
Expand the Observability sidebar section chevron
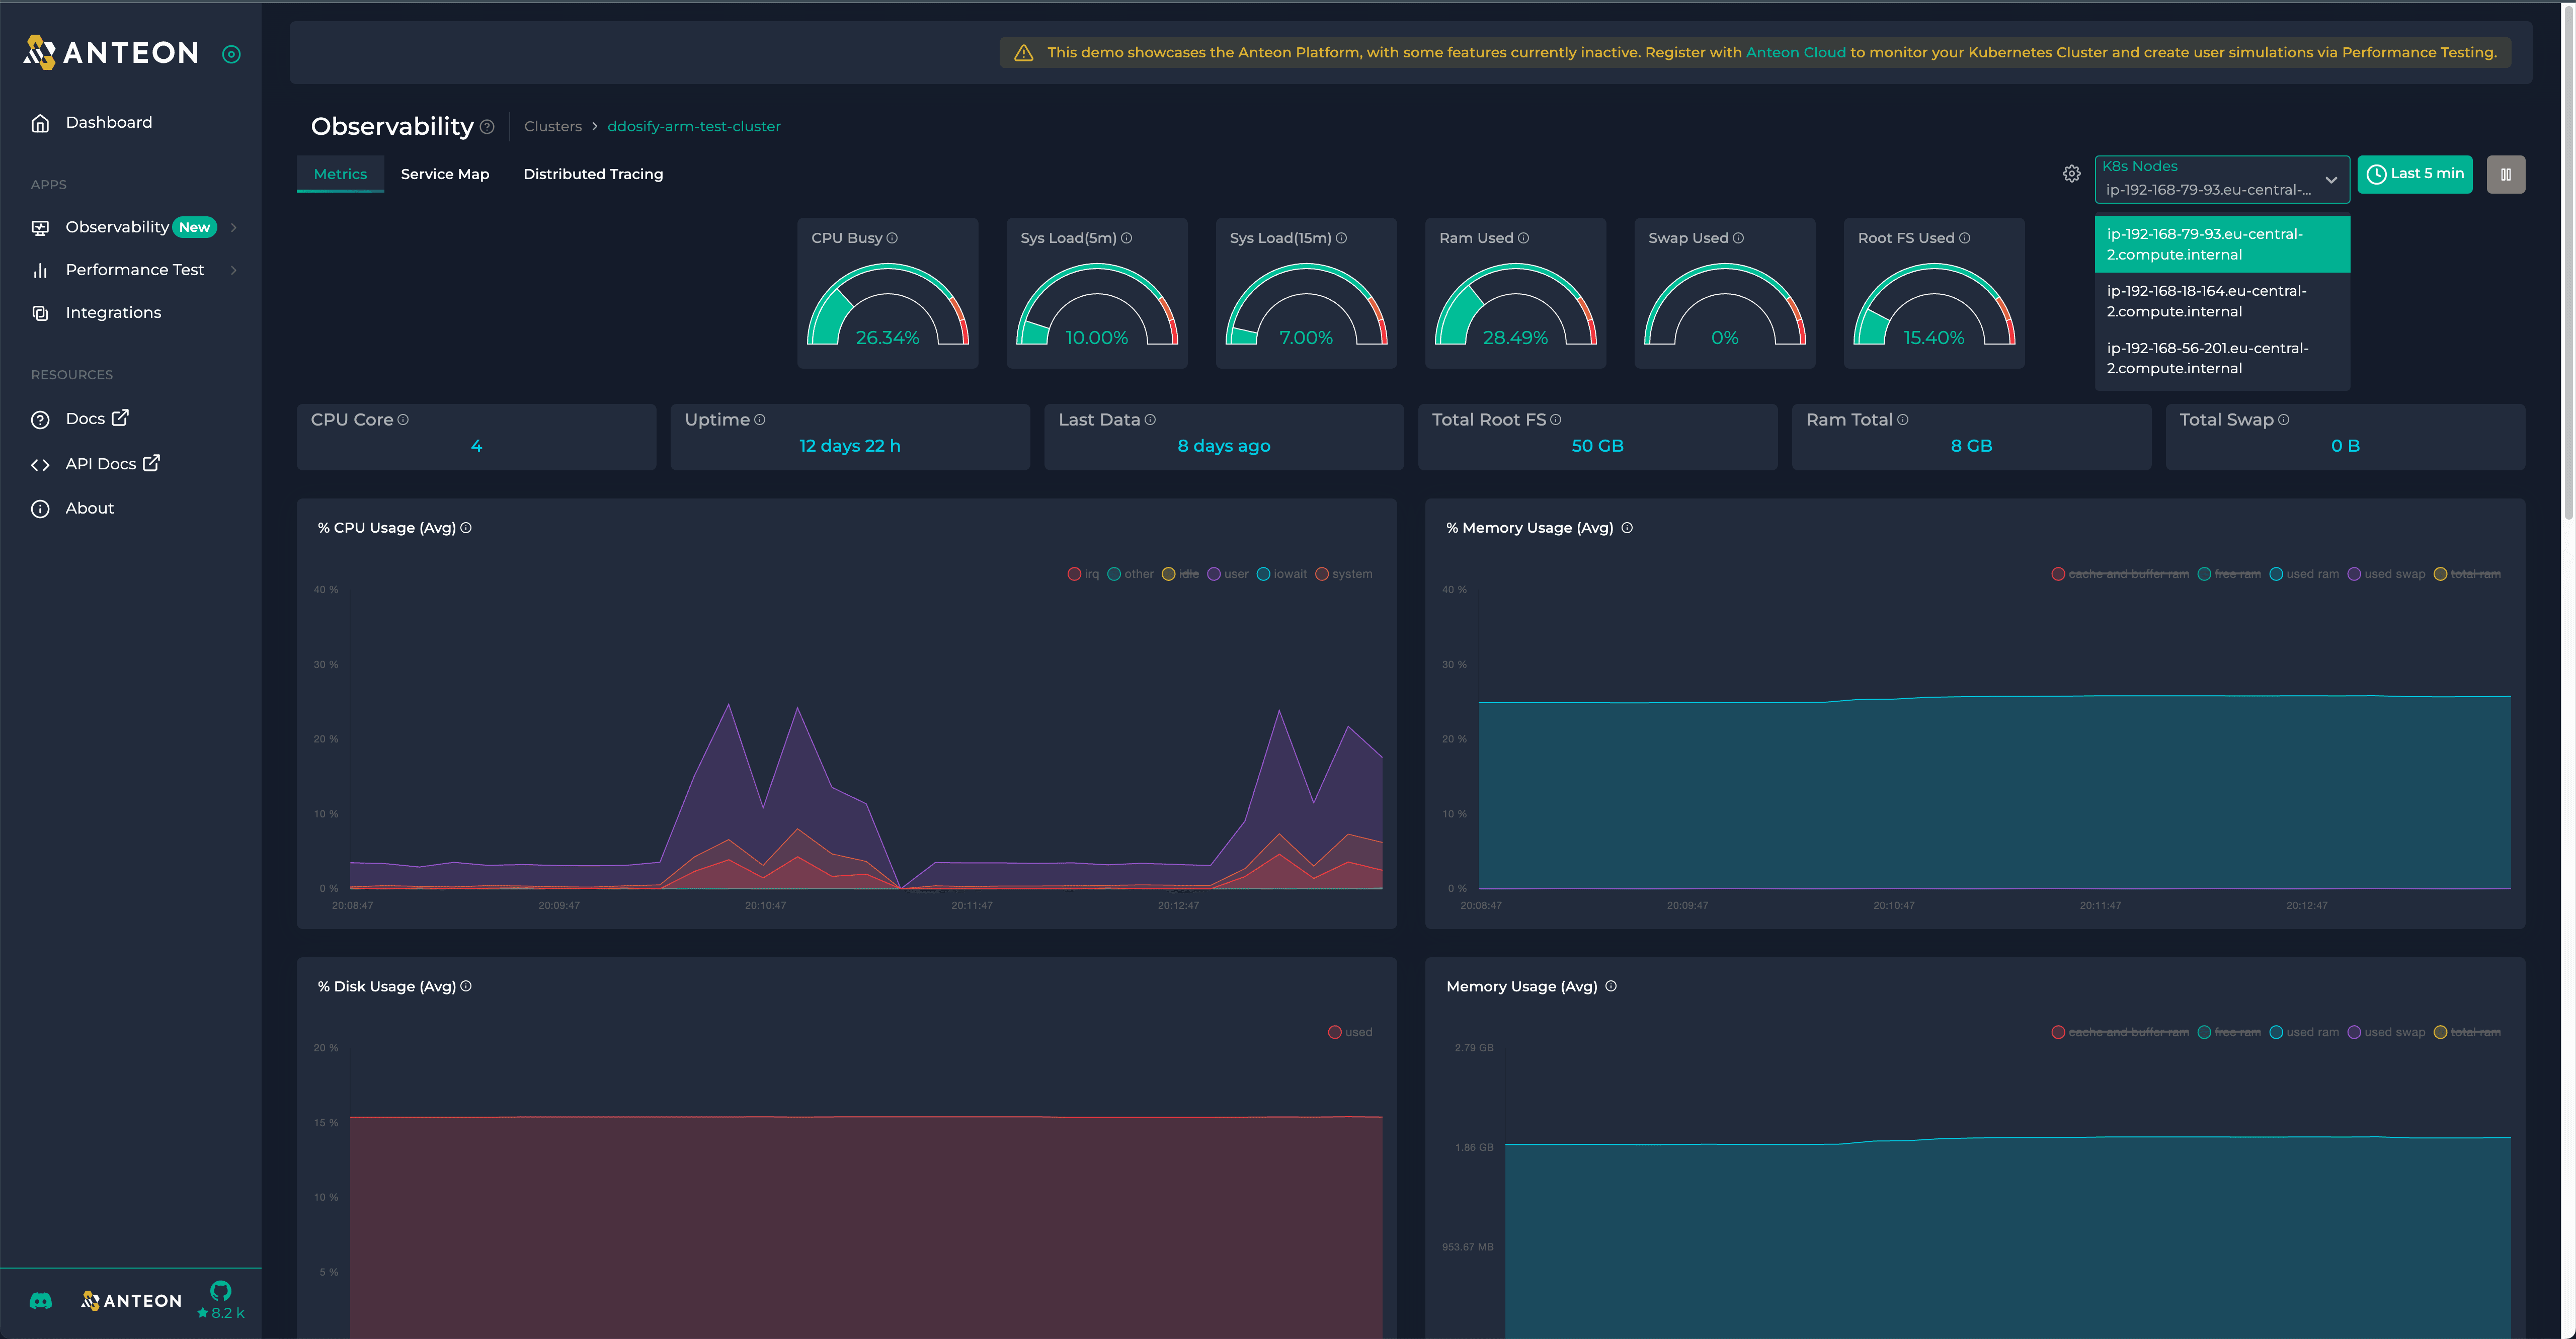(233, 227)
